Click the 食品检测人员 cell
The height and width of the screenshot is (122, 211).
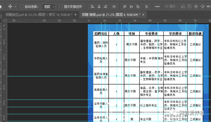101,91
